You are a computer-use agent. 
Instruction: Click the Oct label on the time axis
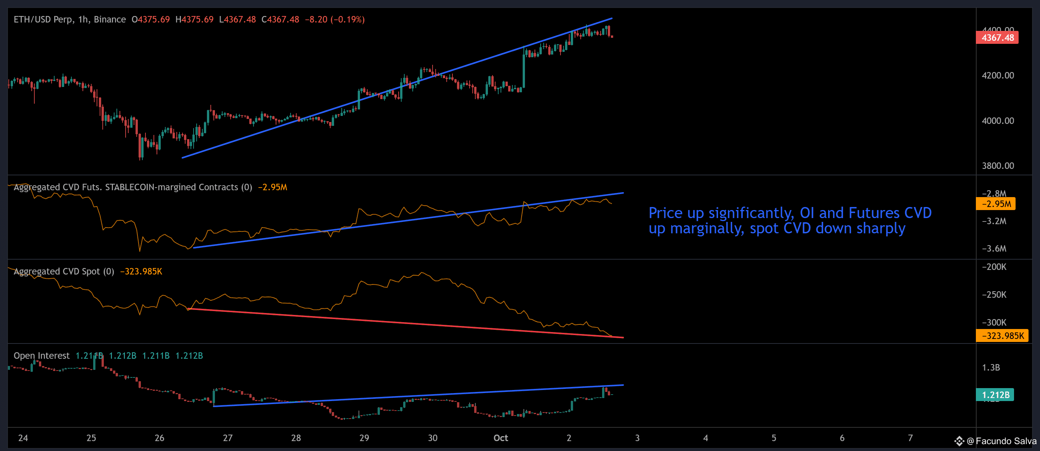point(501,438)
